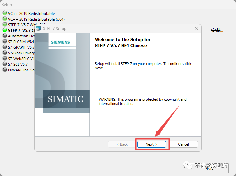Click gray status icon beside Automation License
Image resolution: width=236 pixels, height=176 pixels.
pyautogui.click(x=5, y=36)
